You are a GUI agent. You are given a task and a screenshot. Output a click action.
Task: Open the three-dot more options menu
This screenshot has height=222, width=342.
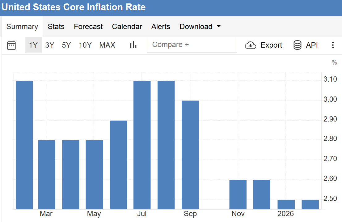(x=333, y=45)
